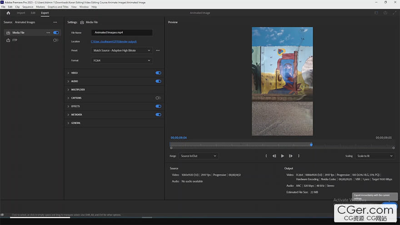The width and height of the screenshot is (400, 225).
Task: Click the preview video image
Action: click(x=282, y=81)
